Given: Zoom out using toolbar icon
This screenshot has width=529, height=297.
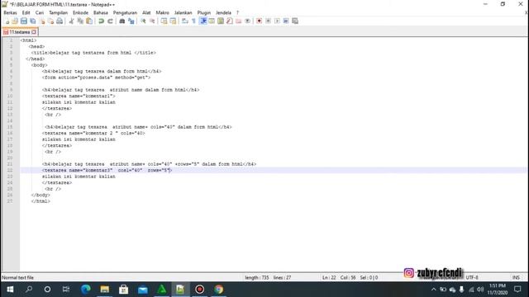Looking at the screenshot, I should click(152, 21).
